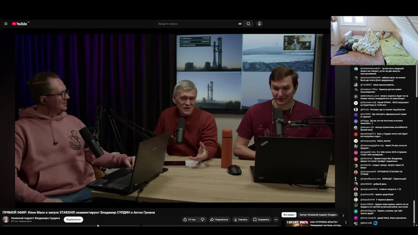Click avatar of @Freedom-77Rus in chat
Screen dimensions: 418x235
point(356,90)
